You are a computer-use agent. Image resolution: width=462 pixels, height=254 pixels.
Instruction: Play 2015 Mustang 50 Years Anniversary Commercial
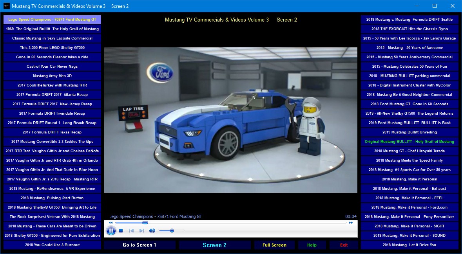[x=409, y=57]
